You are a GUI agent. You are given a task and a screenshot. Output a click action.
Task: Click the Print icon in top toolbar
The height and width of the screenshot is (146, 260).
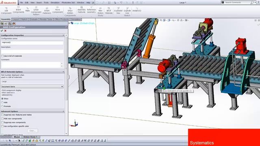pyautogui.click(x=115, y=2)
